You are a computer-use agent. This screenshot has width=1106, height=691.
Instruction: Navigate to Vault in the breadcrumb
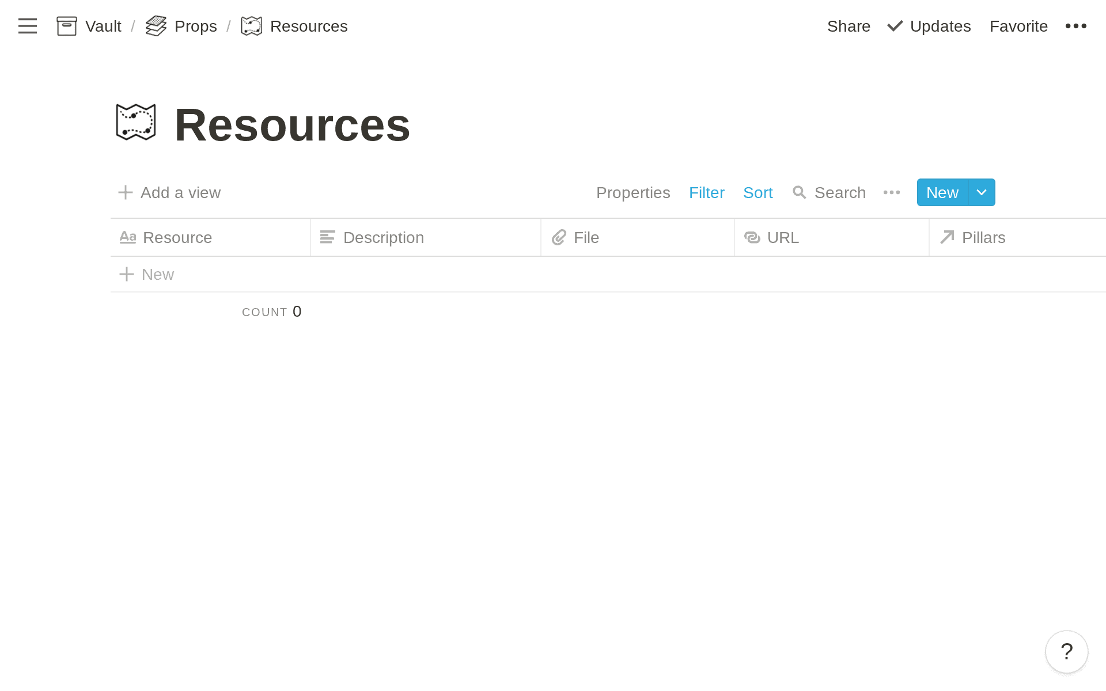click(x=103, y=26)
